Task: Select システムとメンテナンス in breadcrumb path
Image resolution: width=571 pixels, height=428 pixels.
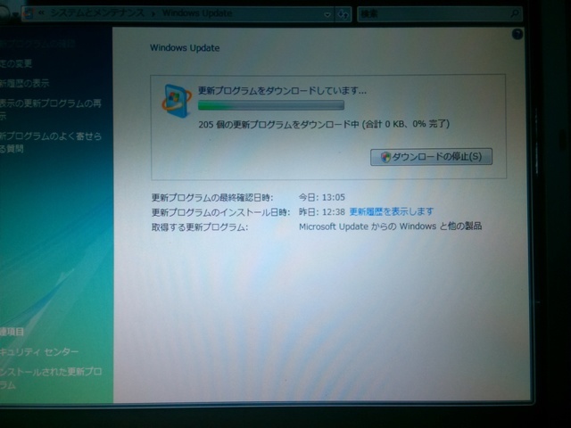Action: coord(97,13)
